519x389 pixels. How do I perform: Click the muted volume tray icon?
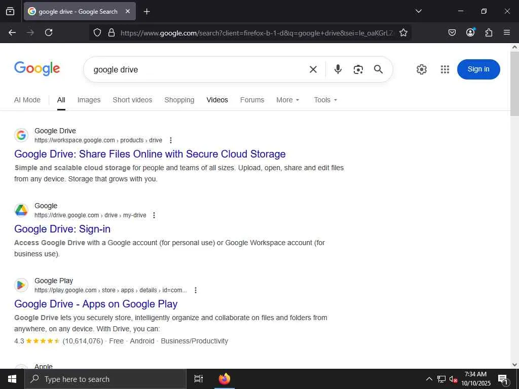[453, 379]
